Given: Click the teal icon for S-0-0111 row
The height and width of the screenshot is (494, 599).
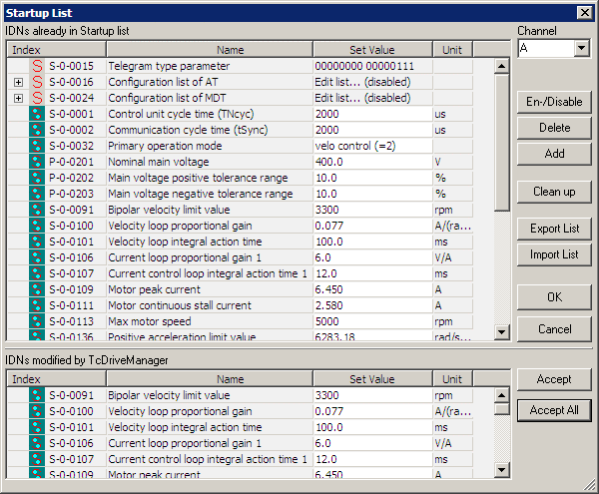Looking at the screenshot, I should tap(37, 305).
